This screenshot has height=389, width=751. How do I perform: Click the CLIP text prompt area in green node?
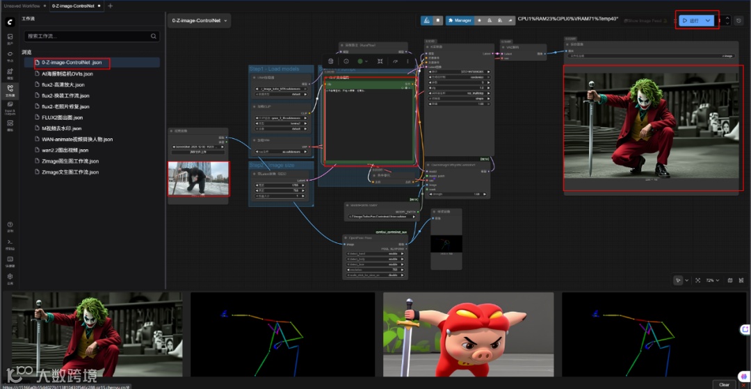tap(369, 124)
